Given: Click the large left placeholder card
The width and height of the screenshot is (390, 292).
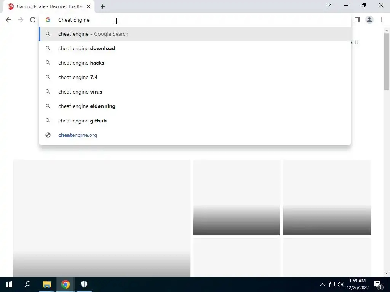Looking at the screenshot, I should click(102, 218).
